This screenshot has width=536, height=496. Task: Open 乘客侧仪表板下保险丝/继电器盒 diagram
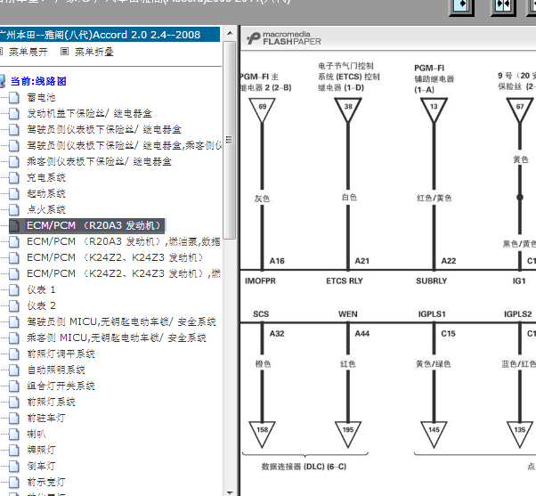coord(99,162)
